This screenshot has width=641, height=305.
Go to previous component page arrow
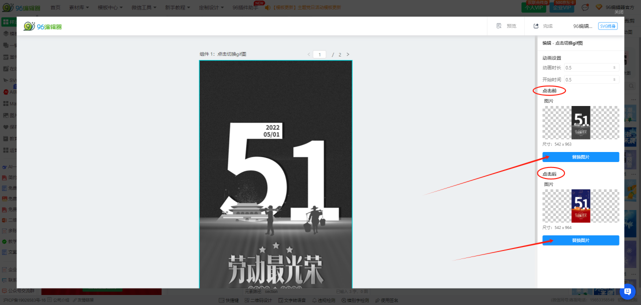point(308,54)
